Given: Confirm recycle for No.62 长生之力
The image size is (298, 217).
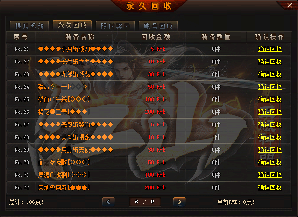Looking at the screenshot, I should coord(270,62).
